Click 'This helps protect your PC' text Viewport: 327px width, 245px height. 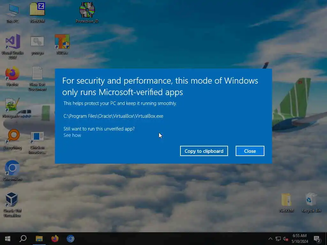coord(120,103)
